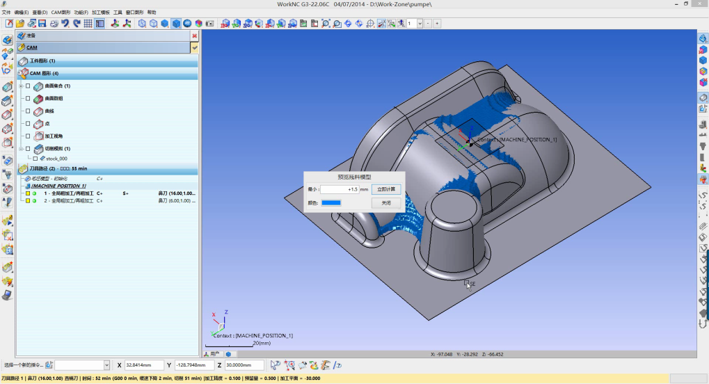
Task: Click the checkmark button beside CAM header
Action: tap(194, 47)
